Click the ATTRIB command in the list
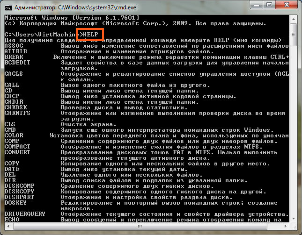302x235 pixels. click(15, 51)
